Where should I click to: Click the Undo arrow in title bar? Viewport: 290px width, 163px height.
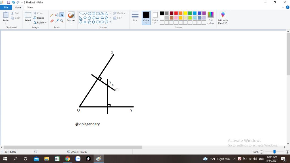13,2
